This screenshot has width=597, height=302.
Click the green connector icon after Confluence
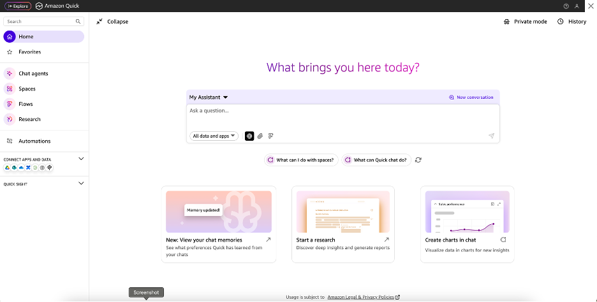(35, 168)
